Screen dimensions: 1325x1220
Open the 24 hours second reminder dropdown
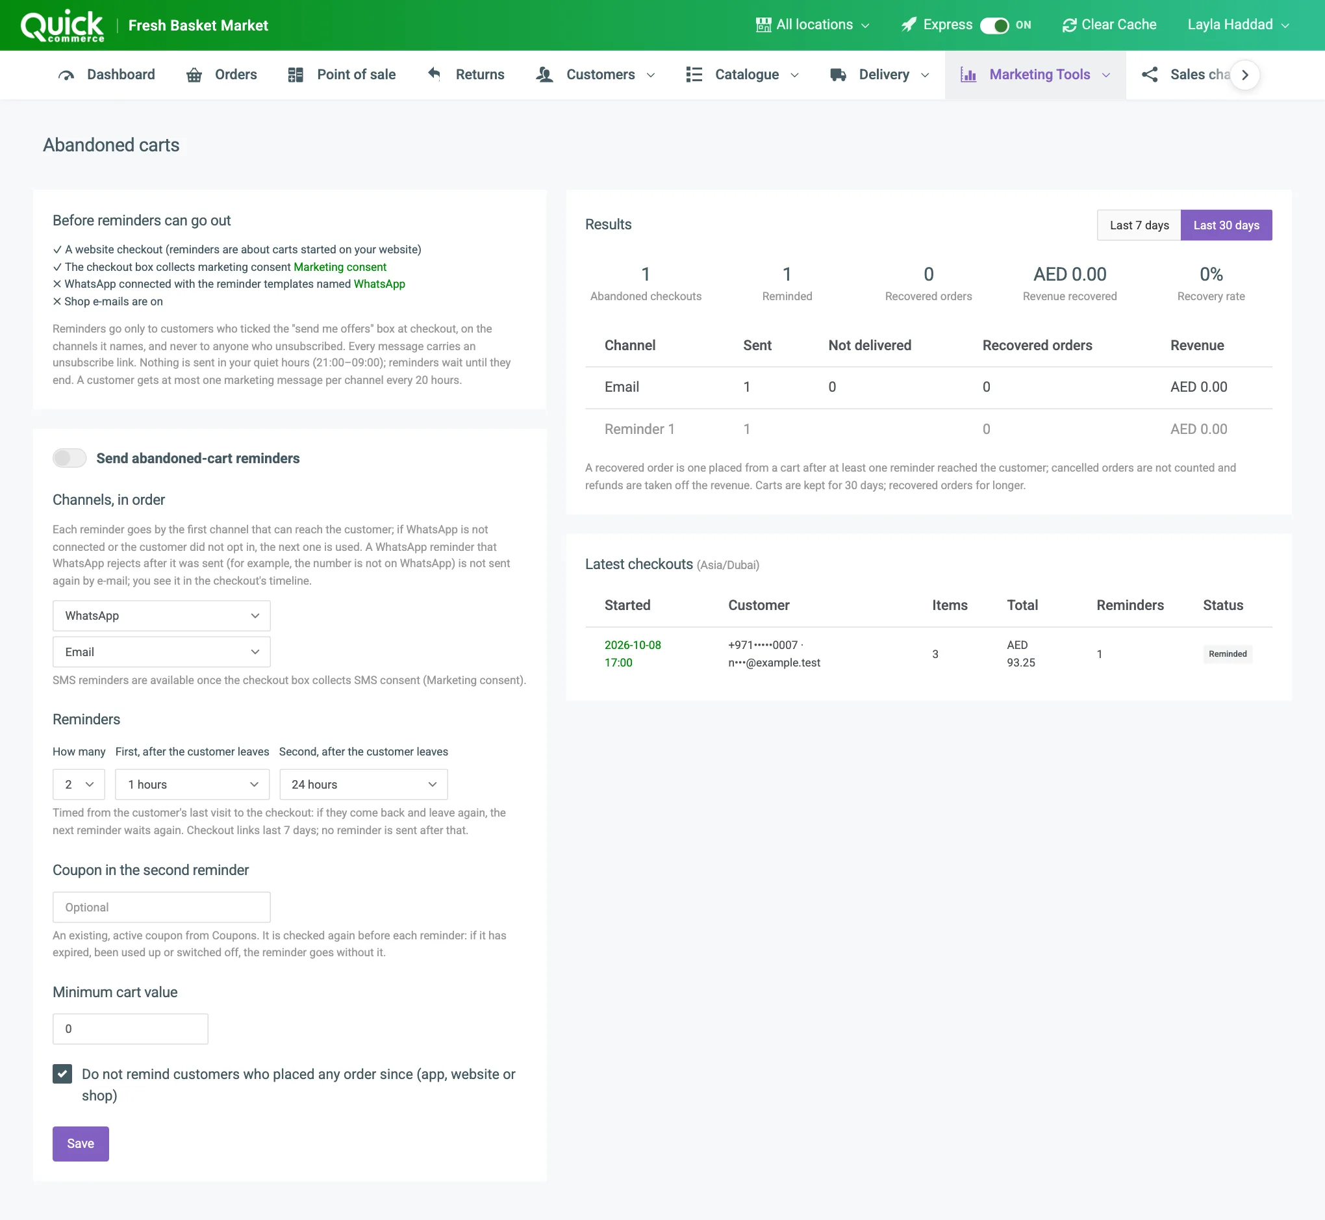click(x=364, y=784)
